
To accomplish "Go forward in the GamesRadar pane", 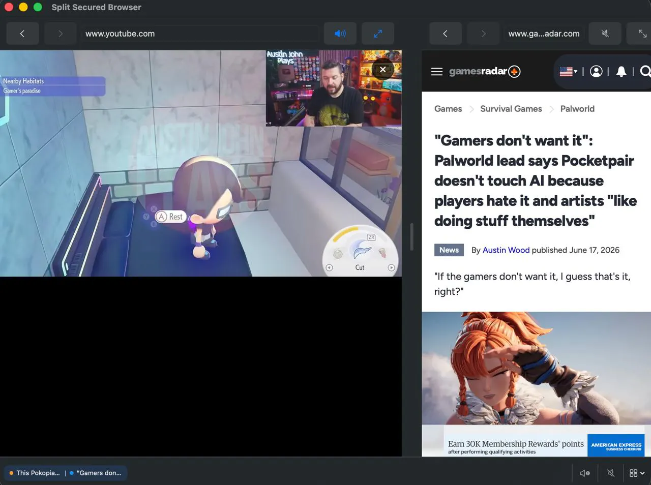I will [x=483, y=34].
